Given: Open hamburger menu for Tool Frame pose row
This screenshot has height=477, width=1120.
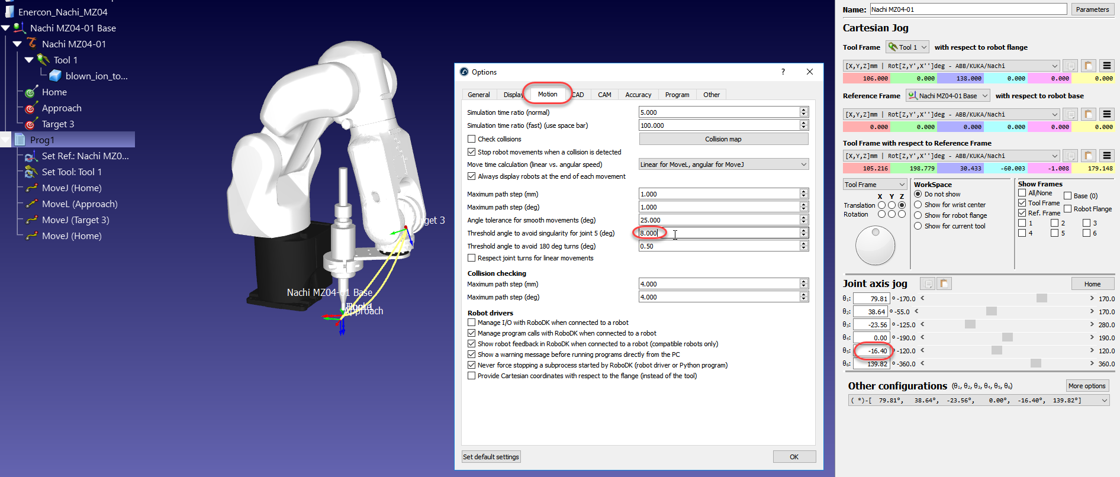Looking at the screenshot, I should pos(1106,66).
